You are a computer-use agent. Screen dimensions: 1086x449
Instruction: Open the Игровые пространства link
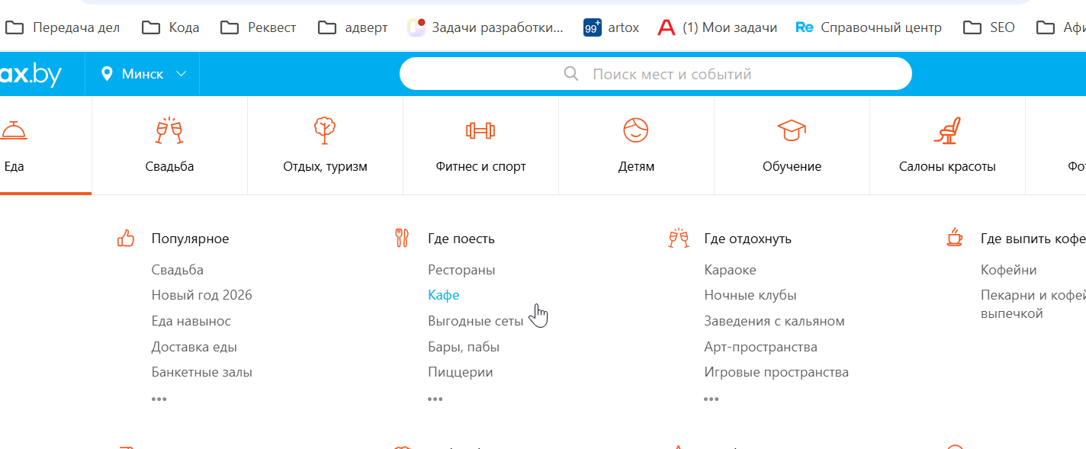[x=776, y=372]
